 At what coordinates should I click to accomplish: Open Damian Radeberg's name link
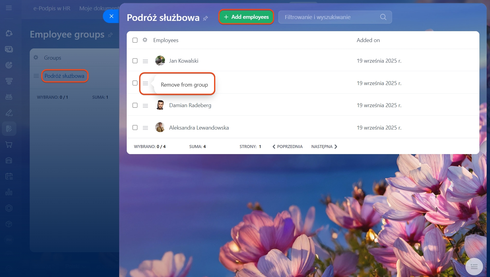point(190,105)
